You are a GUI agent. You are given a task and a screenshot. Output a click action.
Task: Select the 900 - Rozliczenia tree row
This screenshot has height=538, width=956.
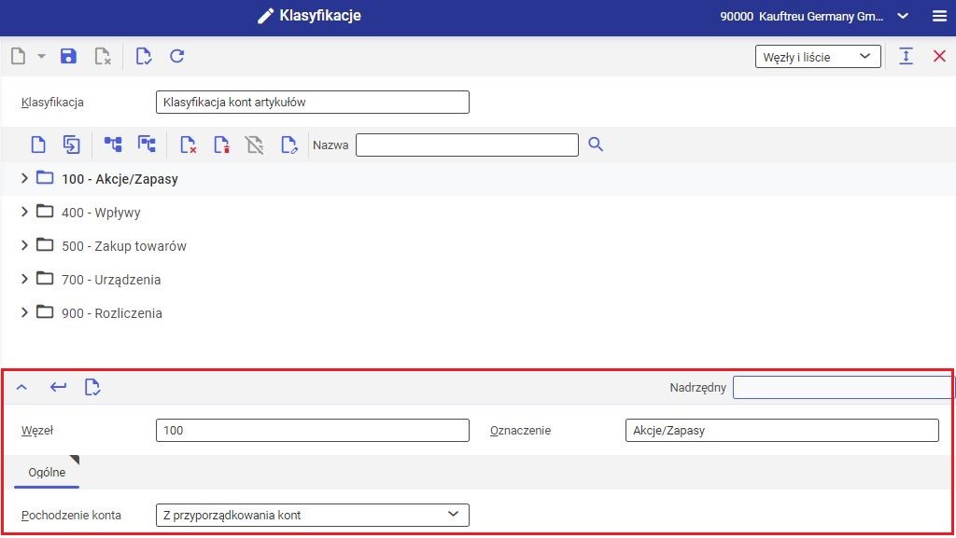(478, 312)
